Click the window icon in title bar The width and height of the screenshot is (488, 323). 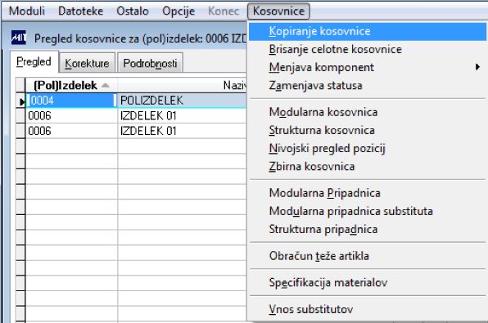pos(19,38)
